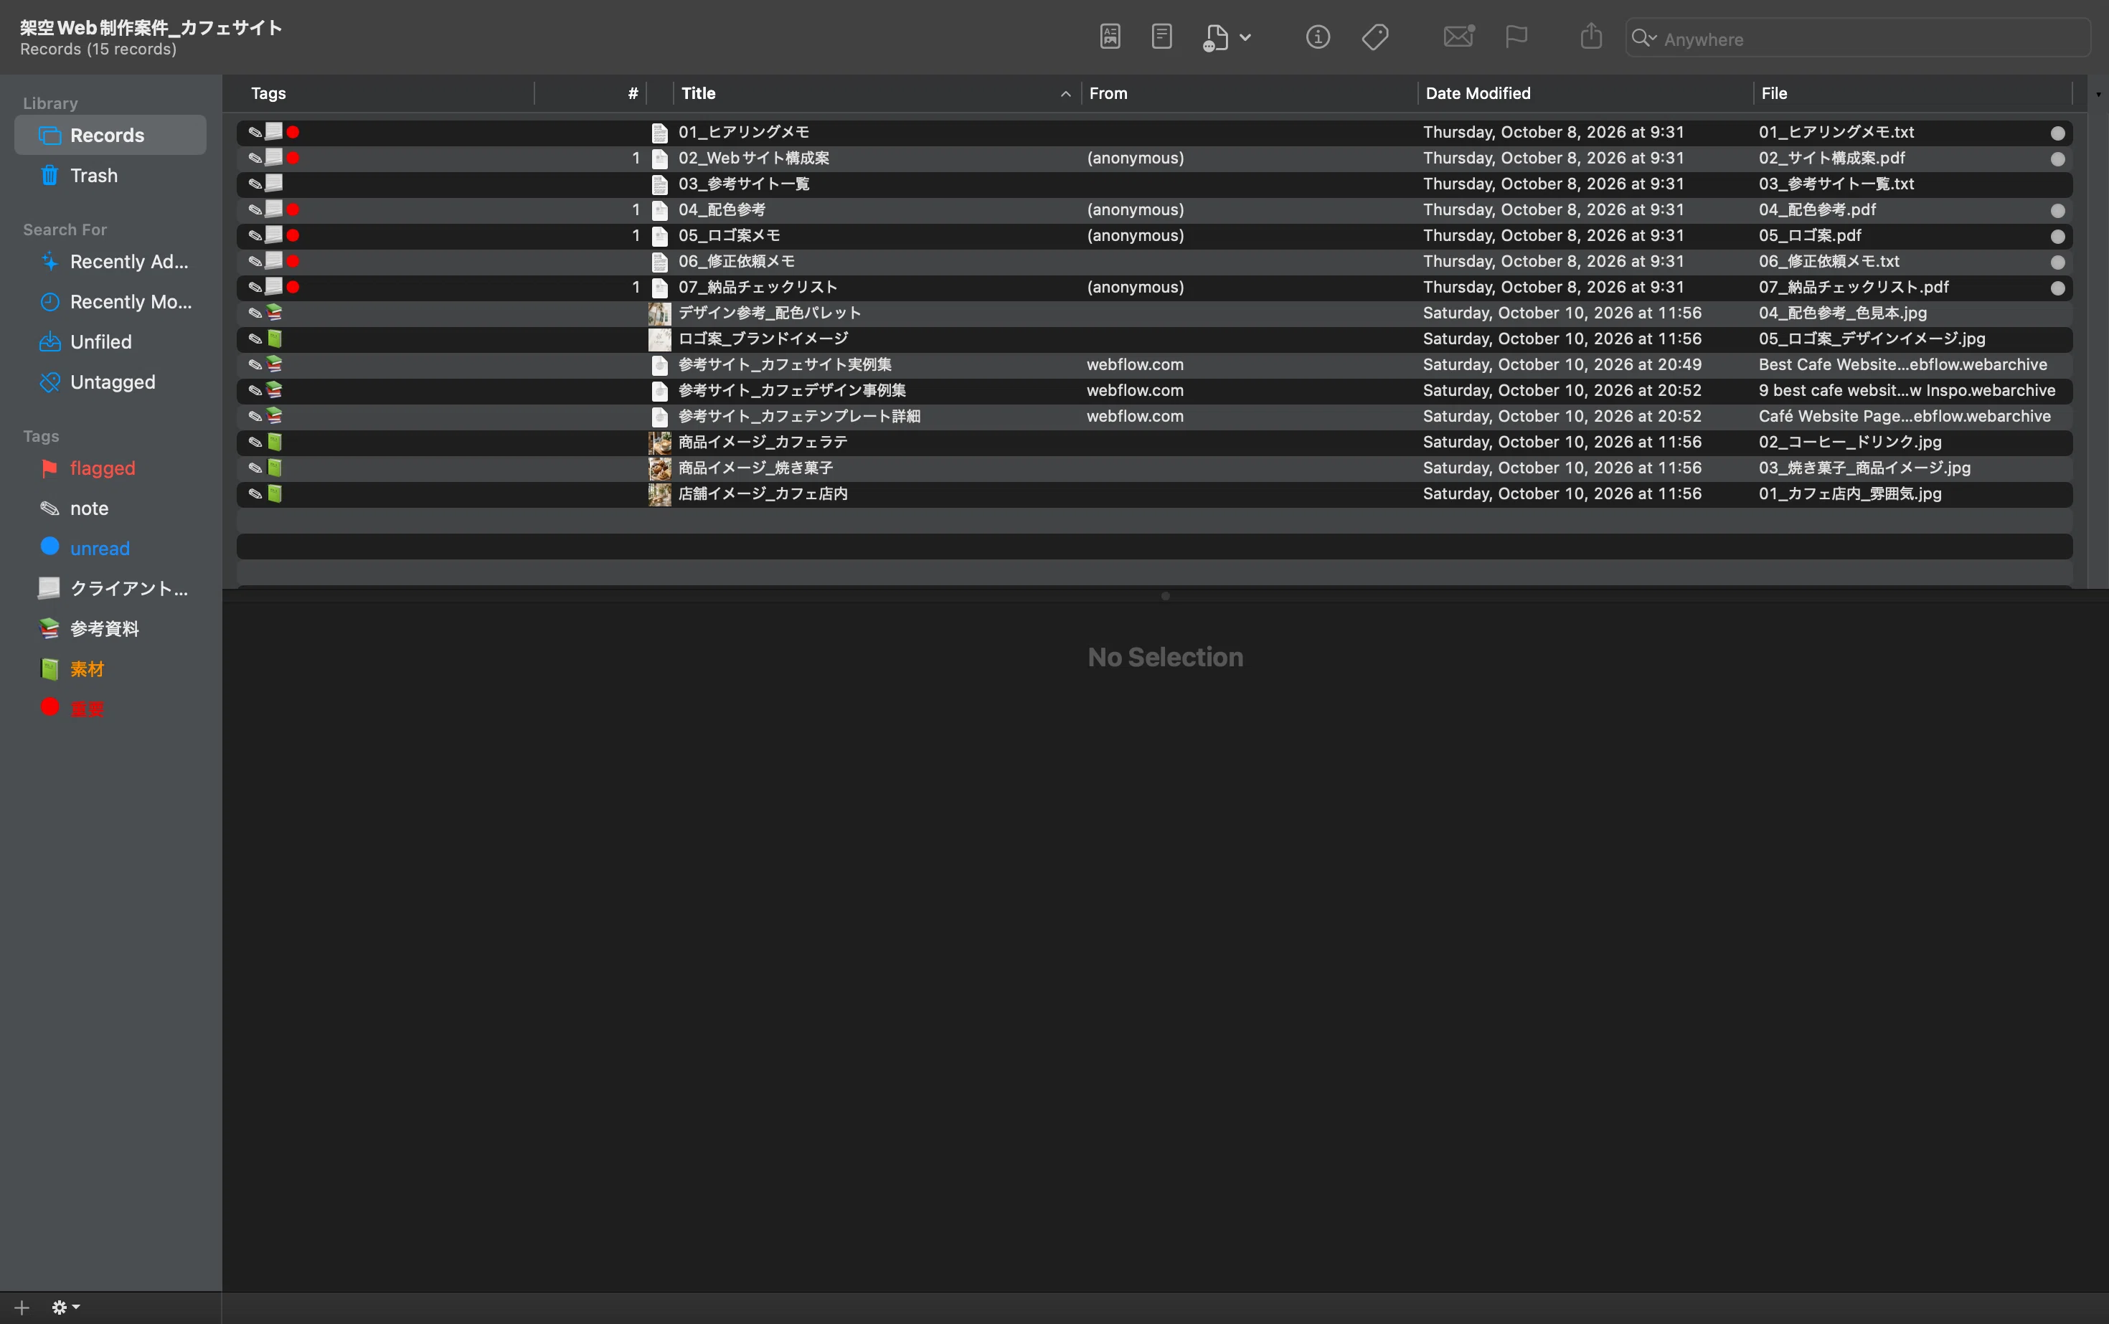Open the Info inspector
Viewport: 2109px width, 1324px height.
[x=1317, y=37]
